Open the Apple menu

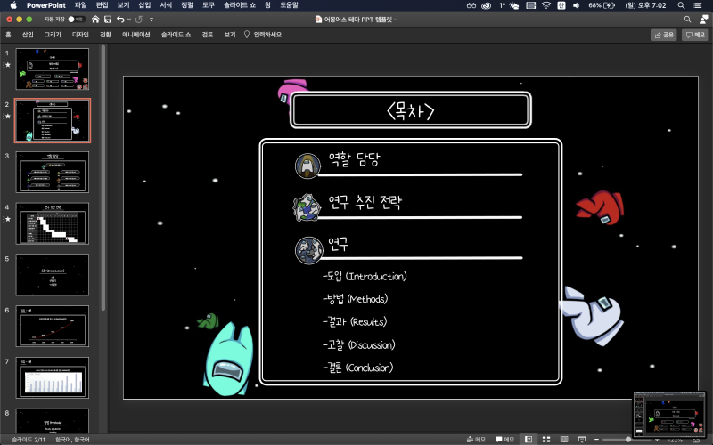pos(13,5)
